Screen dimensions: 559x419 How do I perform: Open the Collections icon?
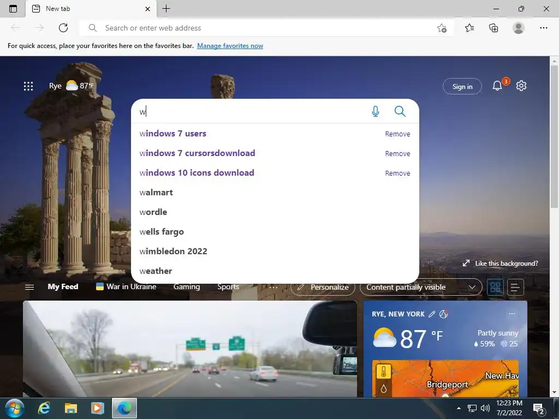click(493, 28)
